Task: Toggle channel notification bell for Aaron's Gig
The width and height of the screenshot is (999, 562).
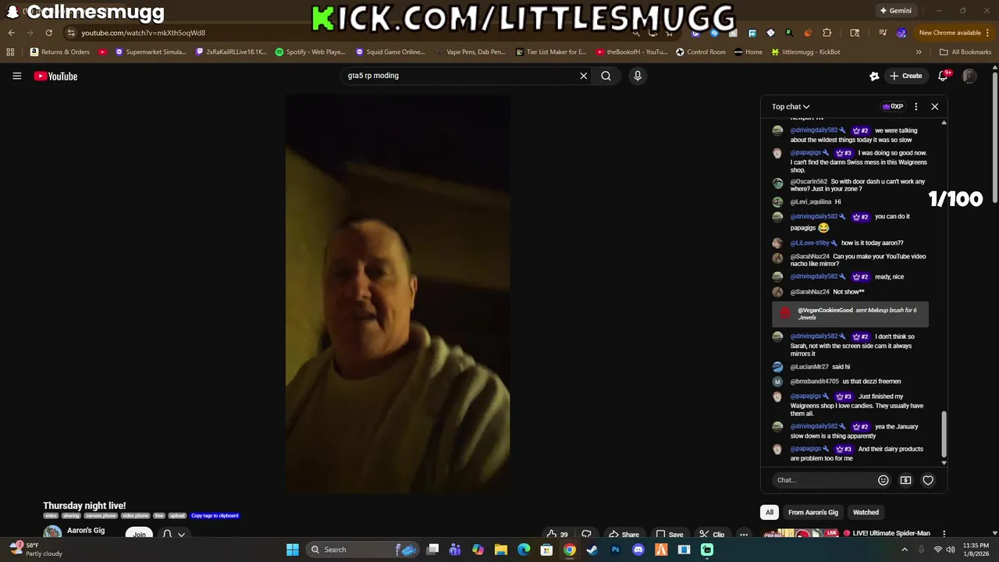Action: [173, 535]
